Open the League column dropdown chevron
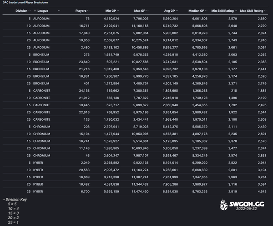Image resolution: width=273 pixels, height=226 pixels. click(59, 10)
